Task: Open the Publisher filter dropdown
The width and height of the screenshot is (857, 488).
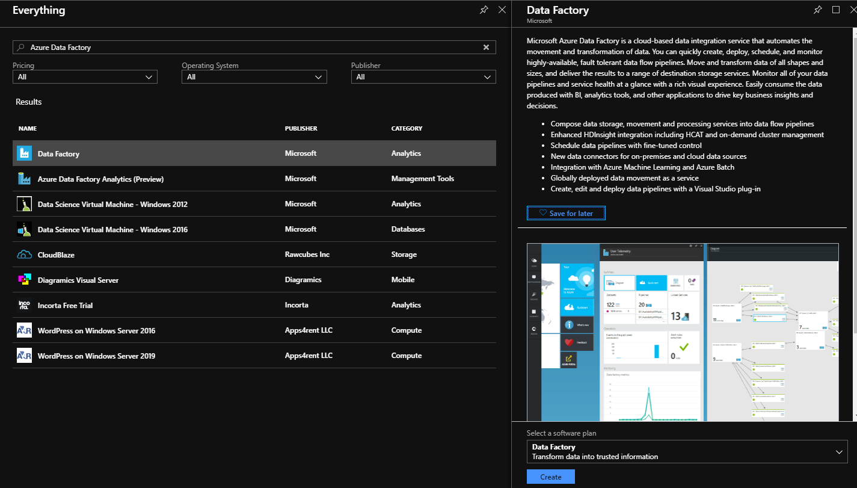Action: click(423, 77)
